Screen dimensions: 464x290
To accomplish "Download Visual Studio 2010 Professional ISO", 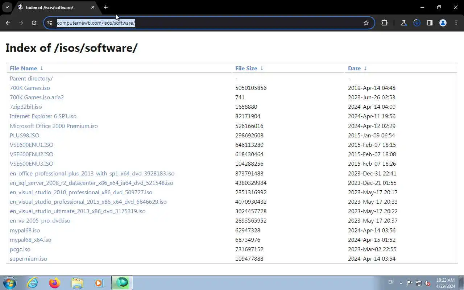I will point(81,192).
